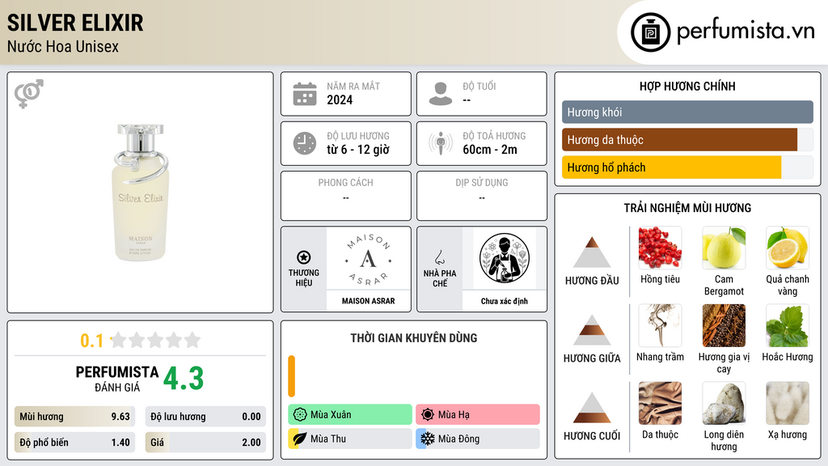The image size is (828, 466).
Task: Click the star badge icon above Thương hiệu
Action: [304, 257]
